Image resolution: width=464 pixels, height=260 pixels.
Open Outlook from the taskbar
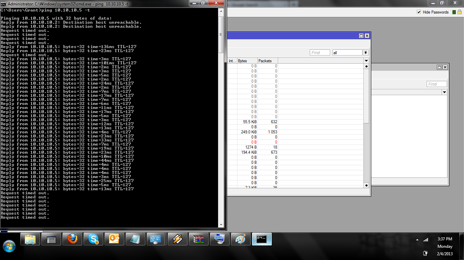[114, 239]
